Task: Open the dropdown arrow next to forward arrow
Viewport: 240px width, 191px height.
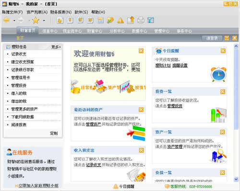Action: (x=29, y=21)
